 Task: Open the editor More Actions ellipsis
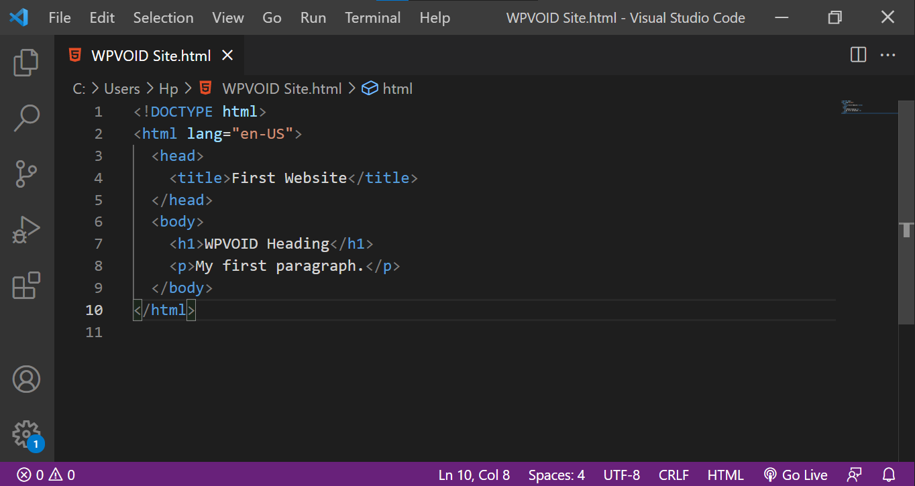[x=887, y=54]
